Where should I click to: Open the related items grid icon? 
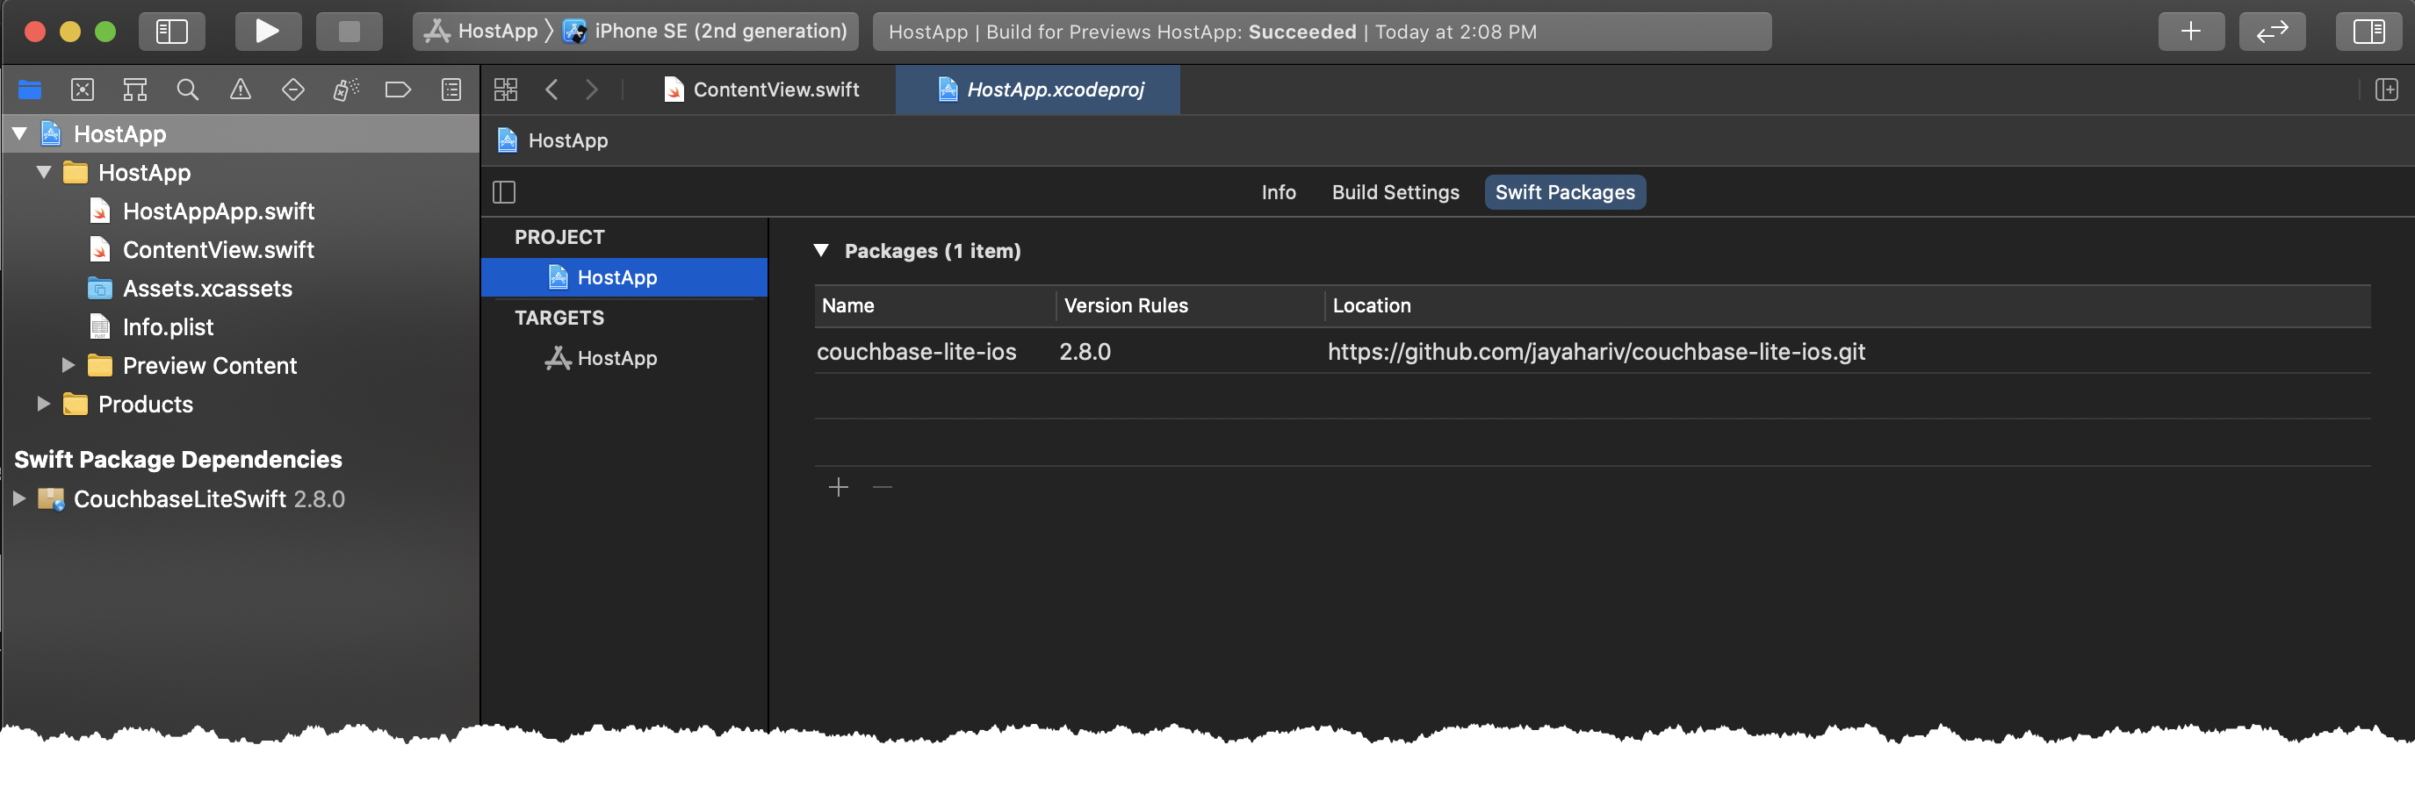[x=505, y=90]
